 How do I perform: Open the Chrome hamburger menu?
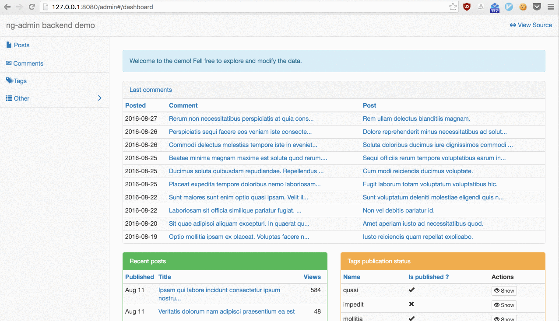pos(551,7)
